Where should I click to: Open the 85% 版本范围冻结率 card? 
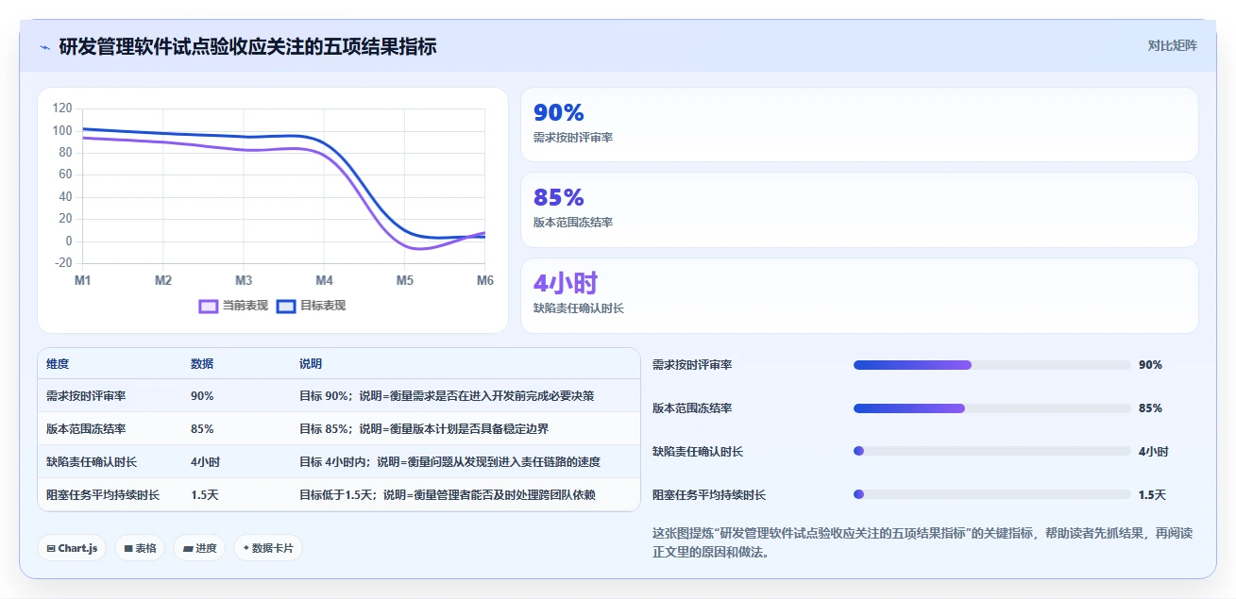click(x=859, y=209)
